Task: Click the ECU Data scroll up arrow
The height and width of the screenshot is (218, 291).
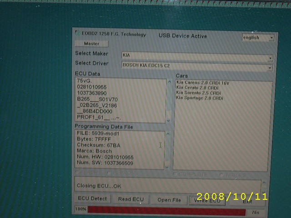Action: tap(169, 82)
